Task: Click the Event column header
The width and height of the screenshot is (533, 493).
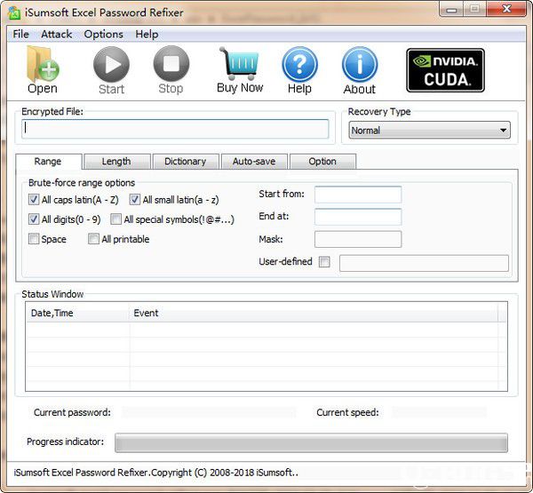Action: pyautogui.click(x=314, y=313)
